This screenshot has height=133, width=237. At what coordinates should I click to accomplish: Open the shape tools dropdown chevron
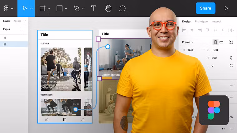(66, 9)
